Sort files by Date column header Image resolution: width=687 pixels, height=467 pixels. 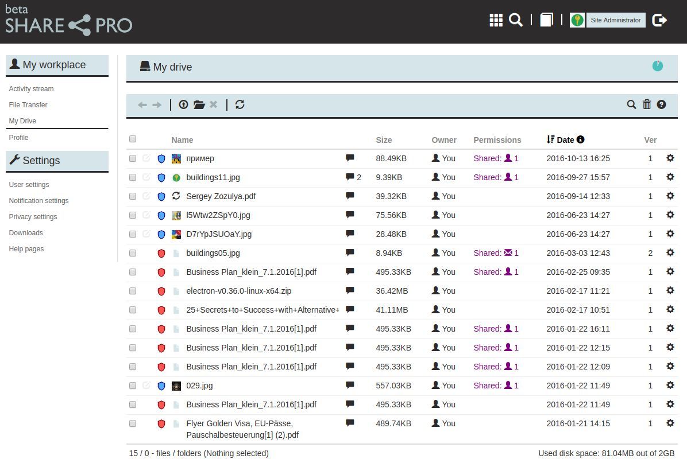click(565, 139)
